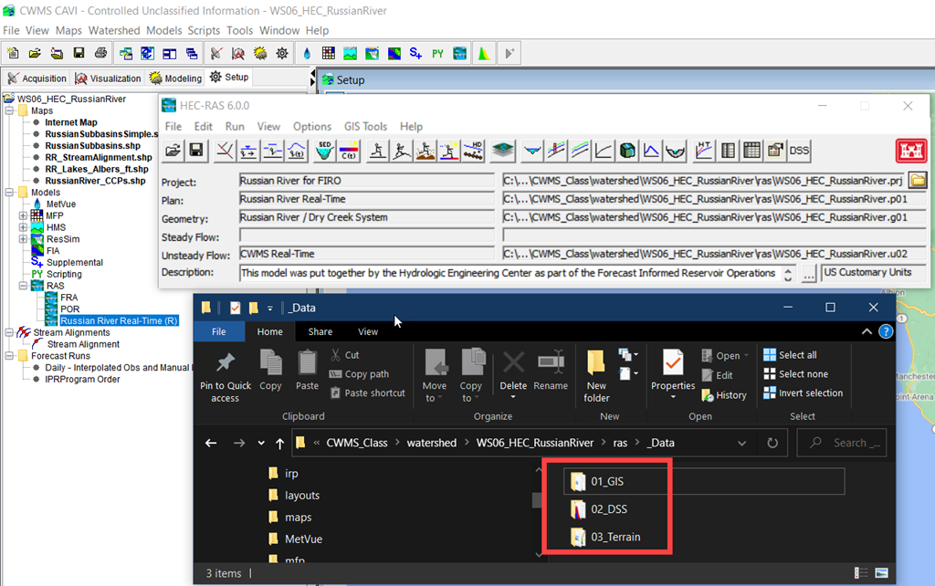Open project icon in HEC-RAS toolbar

tap(173, 151)
